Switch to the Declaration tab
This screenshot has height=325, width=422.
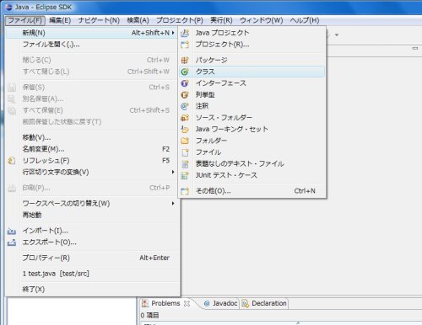pos(264,303)
